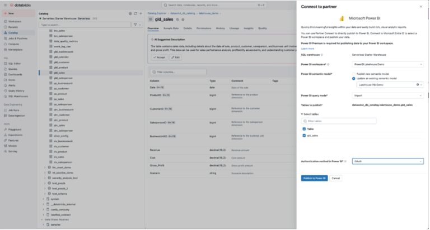Select data_quality_metrics table in tree
This screenshot has height=230, width=430.
[66, 41]
